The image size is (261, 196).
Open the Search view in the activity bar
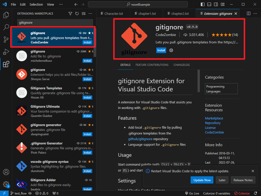pos(6,27)
